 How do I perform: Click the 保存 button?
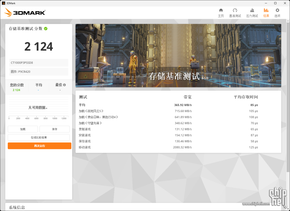(x=55, y=129)
